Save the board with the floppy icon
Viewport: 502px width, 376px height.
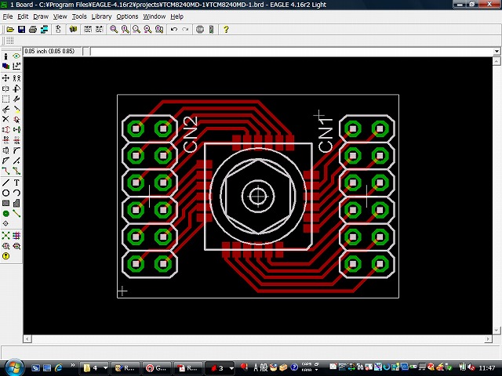pos(21,30)
